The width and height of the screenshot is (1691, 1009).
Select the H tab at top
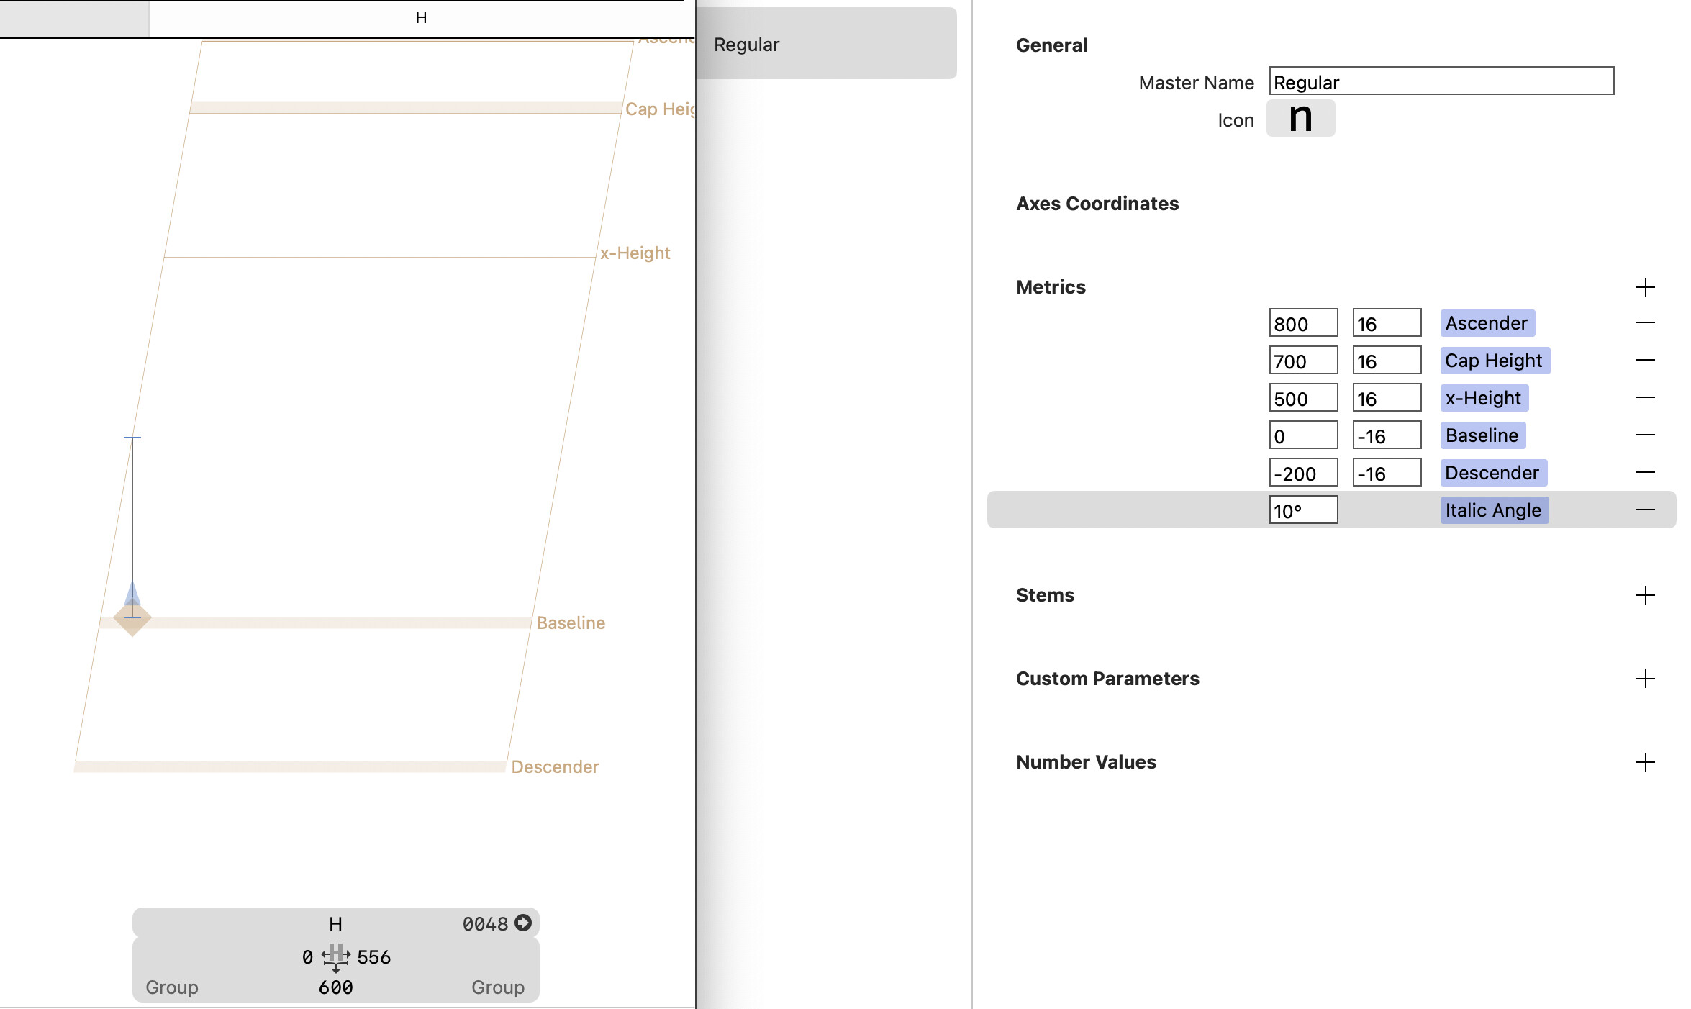pyautogui.click(x=421, y=18)
